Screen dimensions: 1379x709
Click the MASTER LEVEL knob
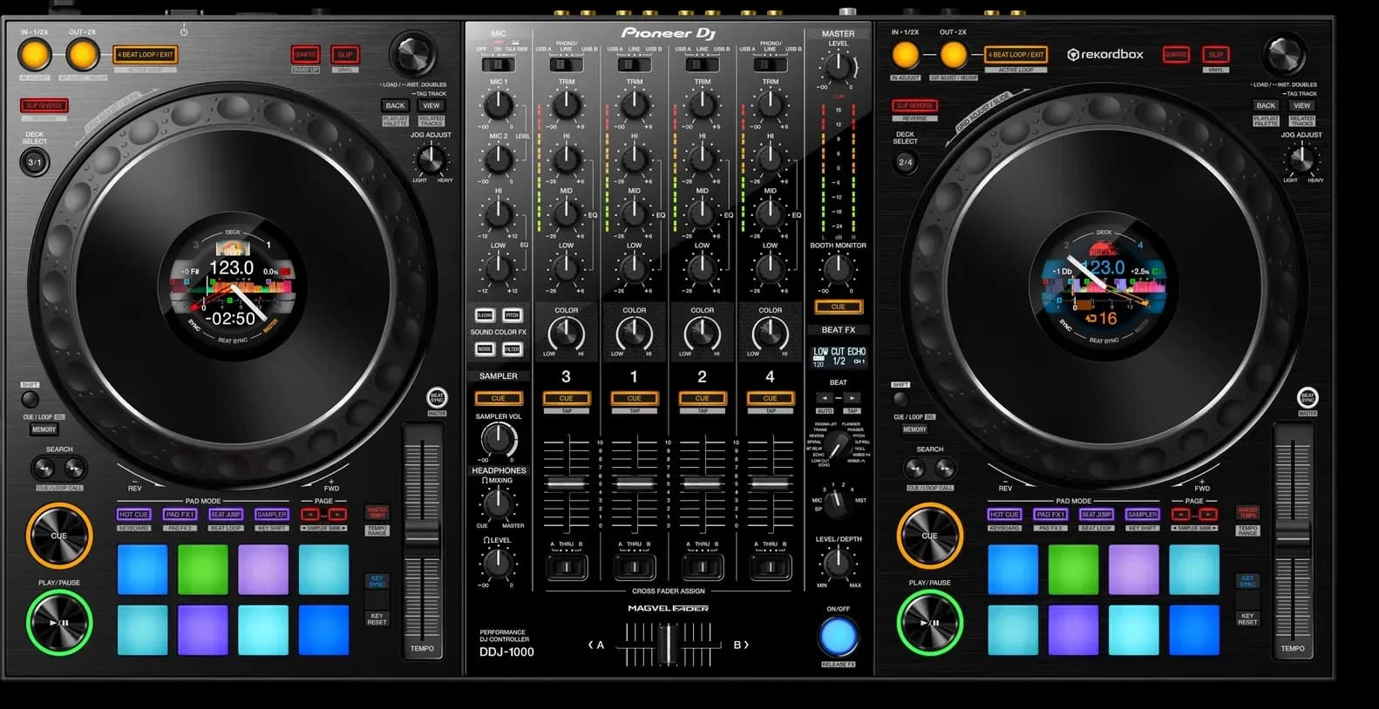coord(838,65)
